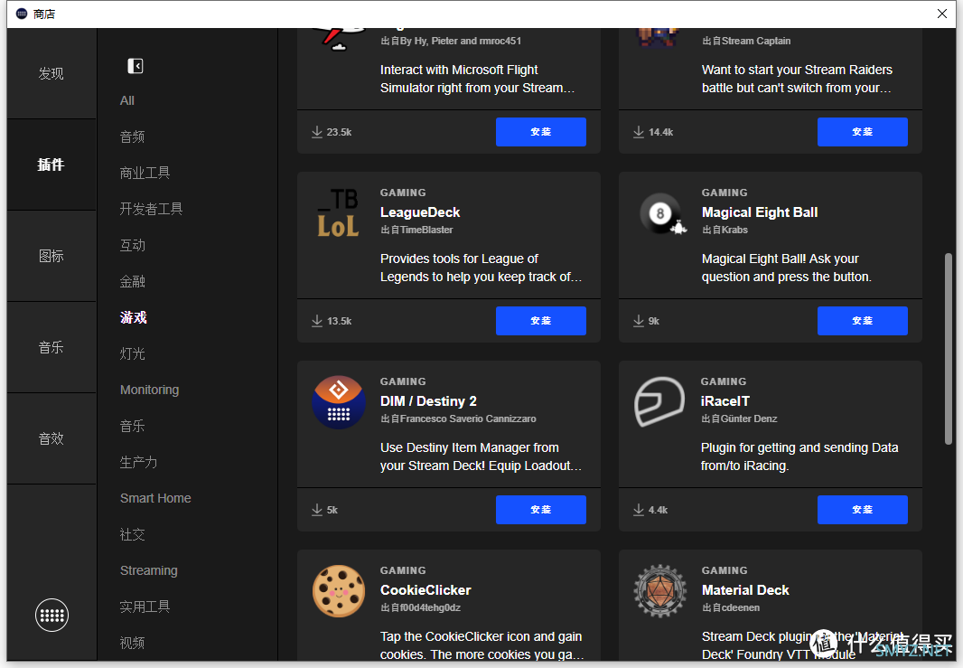Select the 视频 category
Image resolution: width=963 pixels, height=668 pixels.
point(132,643)
